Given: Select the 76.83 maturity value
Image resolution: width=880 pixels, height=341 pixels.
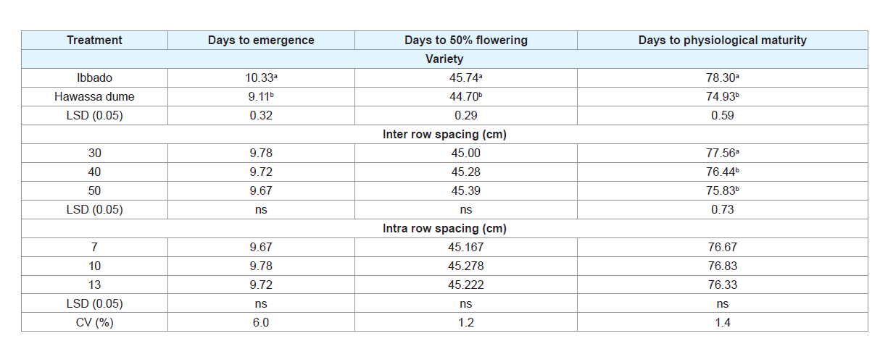Looking at the screenshot, I should (722, 266).
